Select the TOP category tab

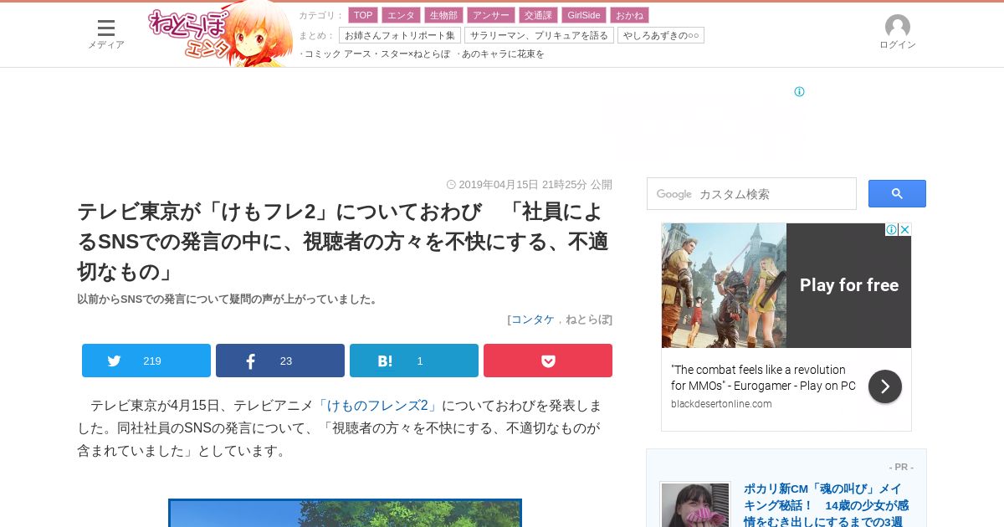point(363,15)
